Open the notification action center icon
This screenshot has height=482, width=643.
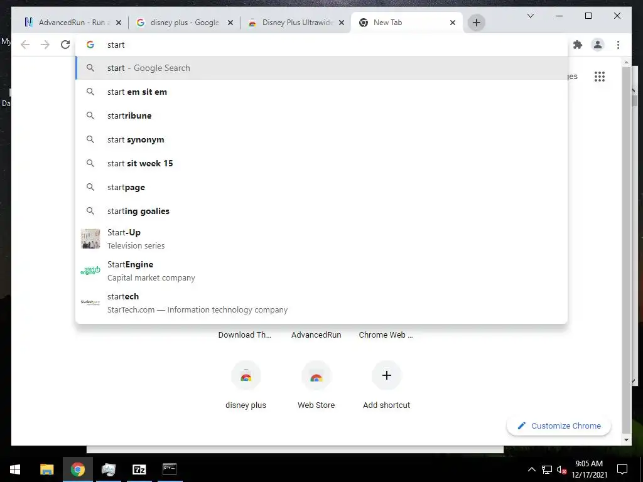(622, 469)
